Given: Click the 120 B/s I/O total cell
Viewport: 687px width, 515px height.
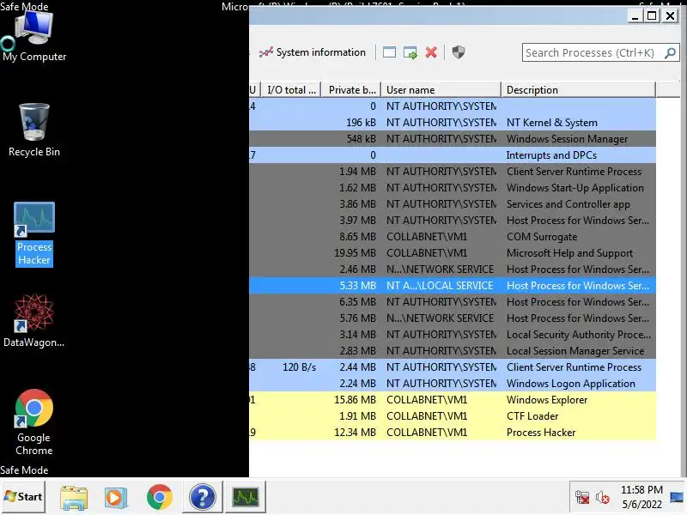Looking at the screenshot, I should [299, 367].
